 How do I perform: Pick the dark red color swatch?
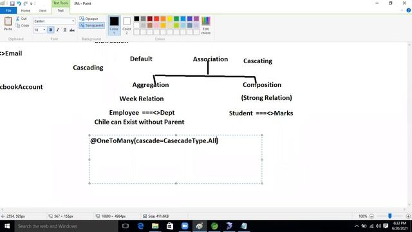coord(150,19)
